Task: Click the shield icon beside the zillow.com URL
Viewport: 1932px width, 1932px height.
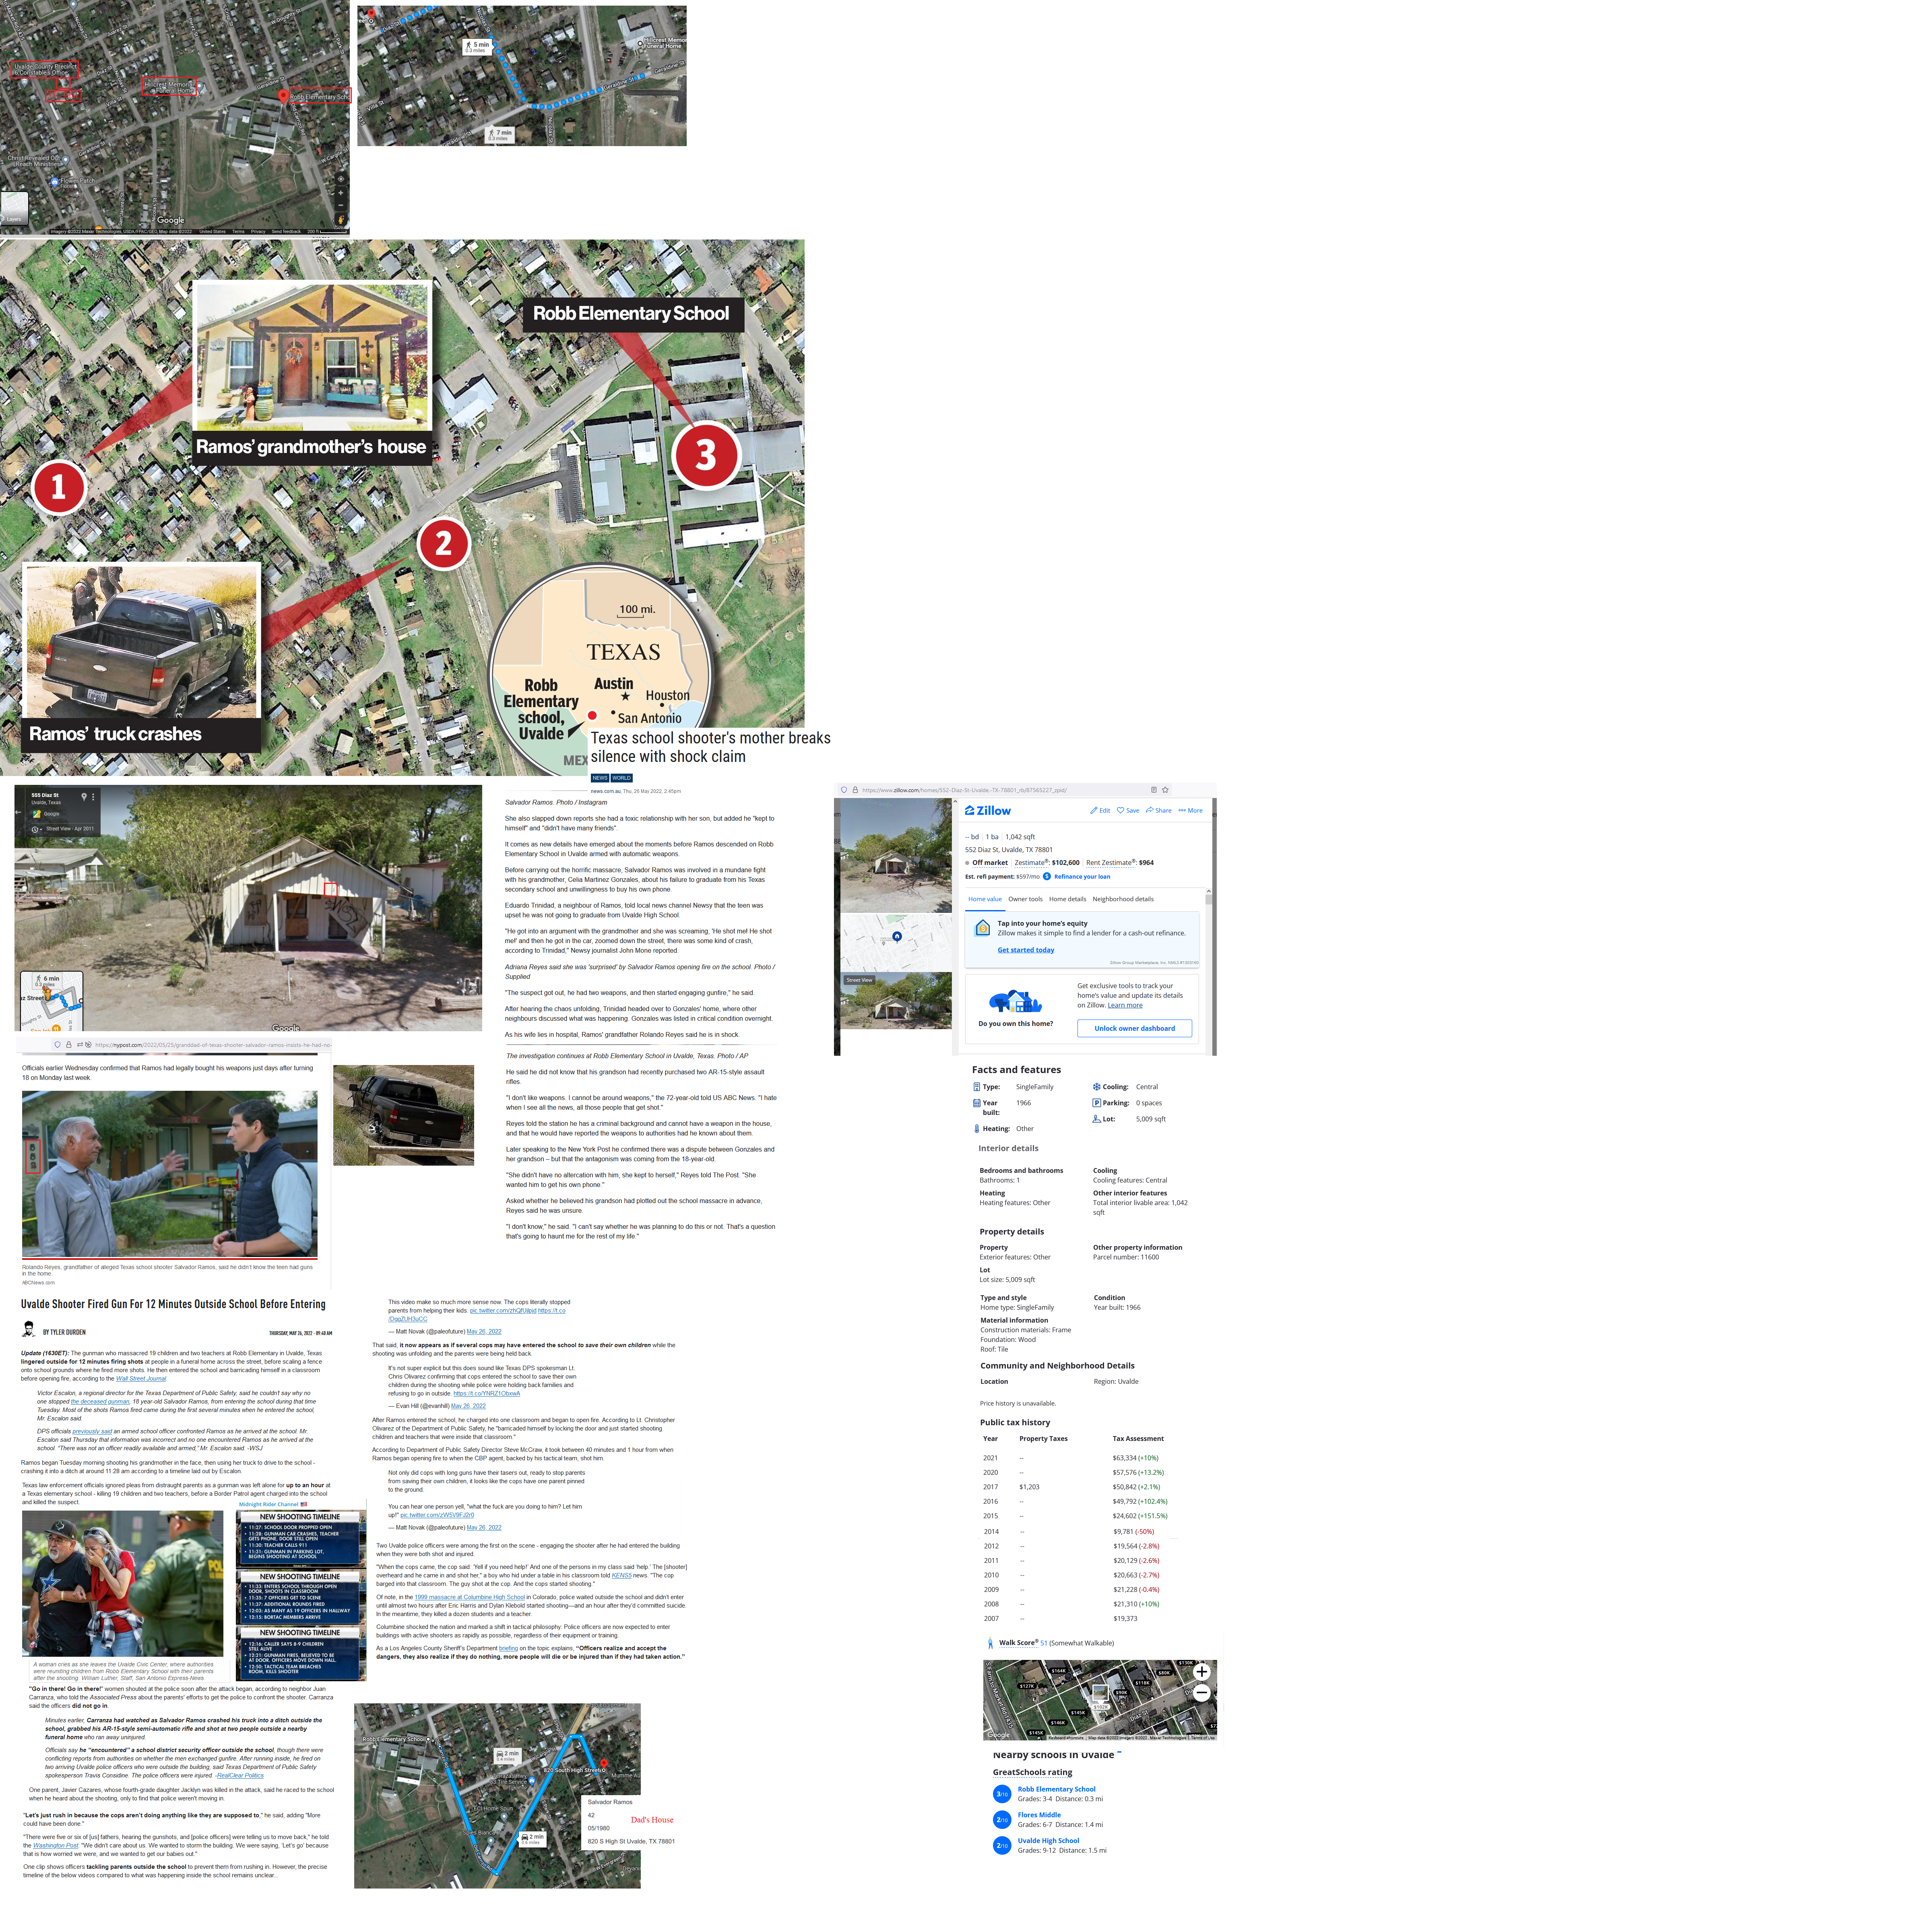Action: 844,790
